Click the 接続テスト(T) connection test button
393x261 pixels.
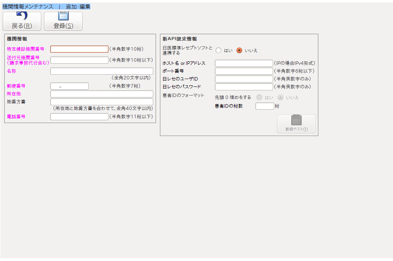coord(296,124)
